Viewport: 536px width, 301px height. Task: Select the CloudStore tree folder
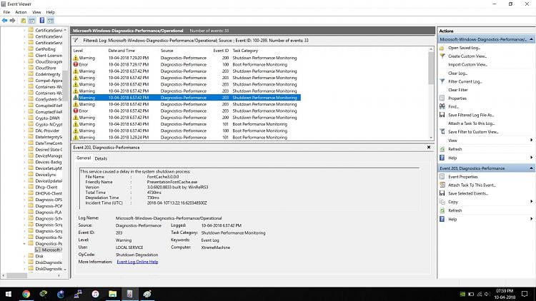coord(46,68)
